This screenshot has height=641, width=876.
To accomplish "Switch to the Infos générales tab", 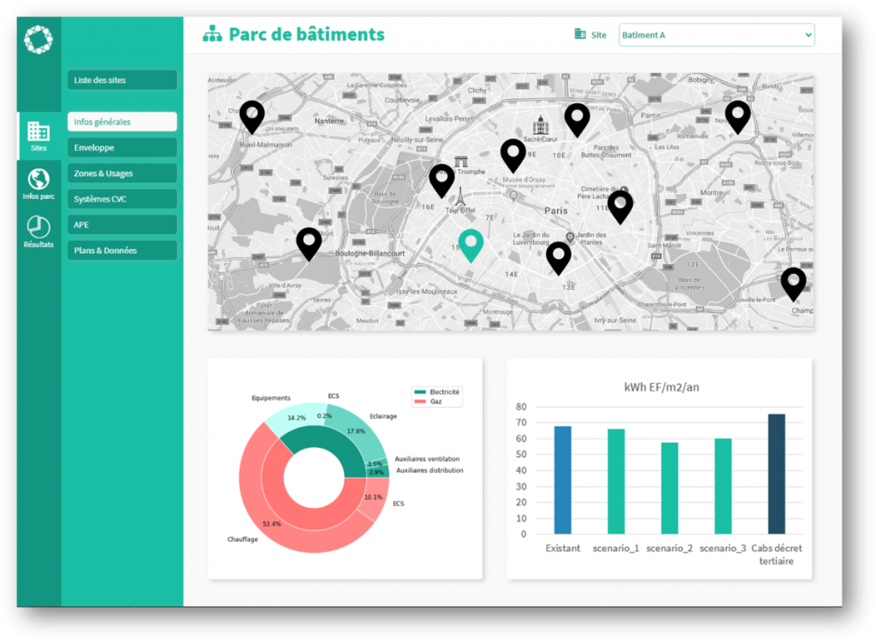I will click(121, 121).
